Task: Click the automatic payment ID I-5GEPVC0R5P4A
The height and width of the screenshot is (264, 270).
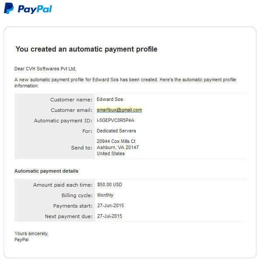Action: [x=116, y=120]
